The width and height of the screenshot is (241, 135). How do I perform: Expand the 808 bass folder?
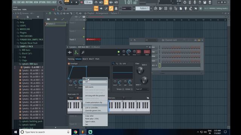pyautogui.click(x=26, y=50)
